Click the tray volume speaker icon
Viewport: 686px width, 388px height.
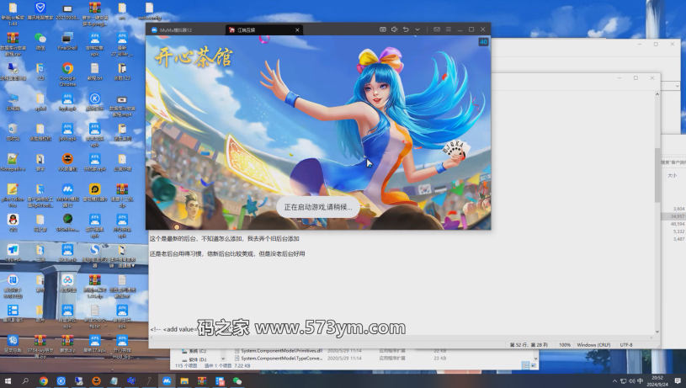tap(632, 381)
